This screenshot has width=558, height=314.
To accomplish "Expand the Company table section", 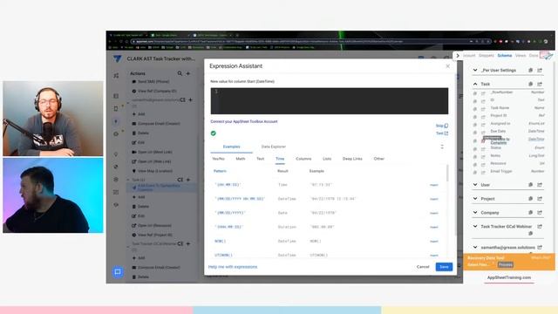I will point(475,213).
